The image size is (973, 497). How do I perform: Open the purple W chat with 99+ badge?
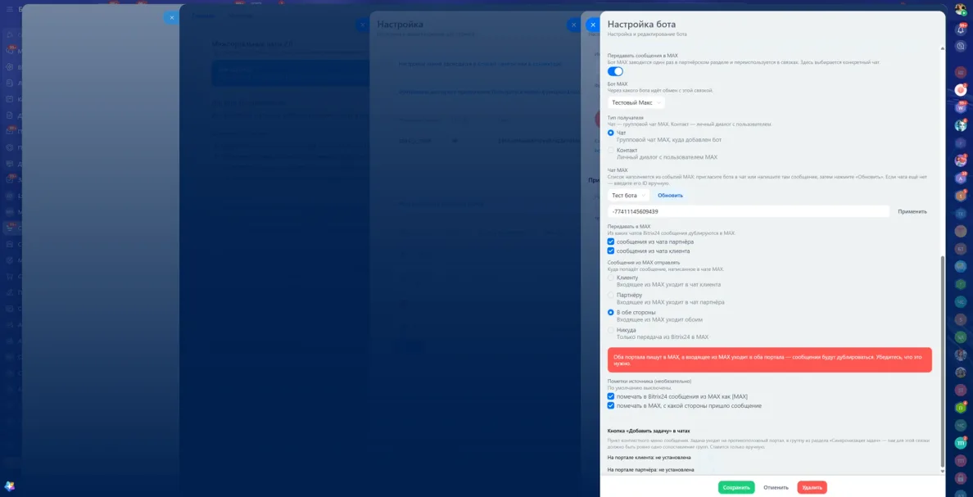pos(961,107)
